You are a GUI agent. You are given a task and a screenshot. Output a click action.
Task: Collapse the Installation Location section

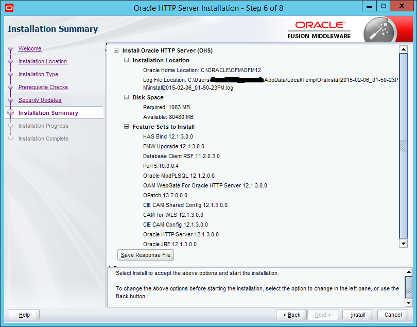click(x=127, y=61)
